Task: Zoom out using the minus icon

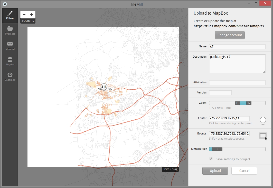Action: pyautogui.click(x=24, y=15)
